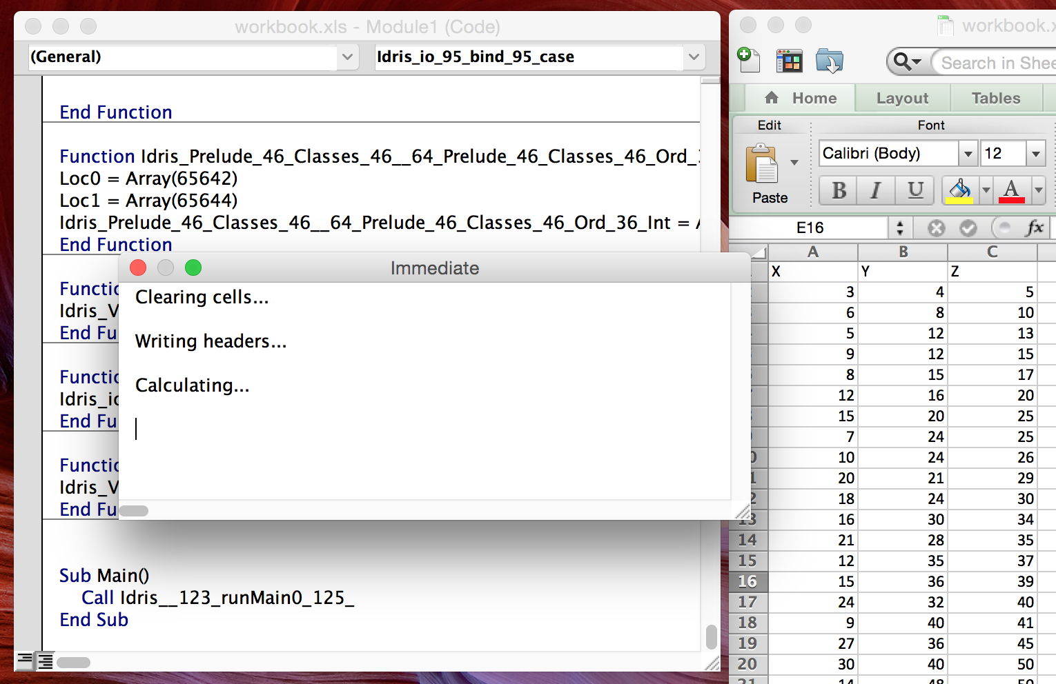The image size is (1056, 684).
Task: Open the fill color dropdown arrow
Action: pos(986,190)
